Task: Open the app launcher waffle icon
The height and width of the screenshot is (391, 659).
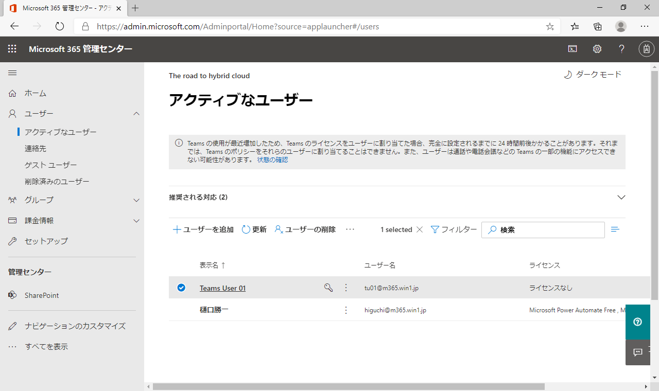Action: coord(12,49)
